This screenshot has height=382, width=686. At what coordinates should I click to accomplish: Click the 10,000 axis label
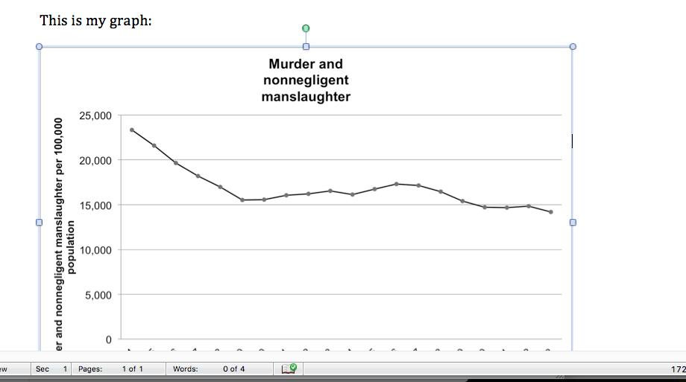95,249
